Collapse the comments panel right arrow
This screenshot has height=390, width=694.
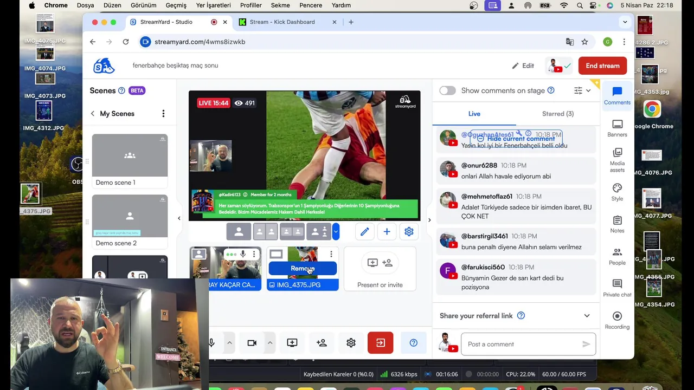429,220
